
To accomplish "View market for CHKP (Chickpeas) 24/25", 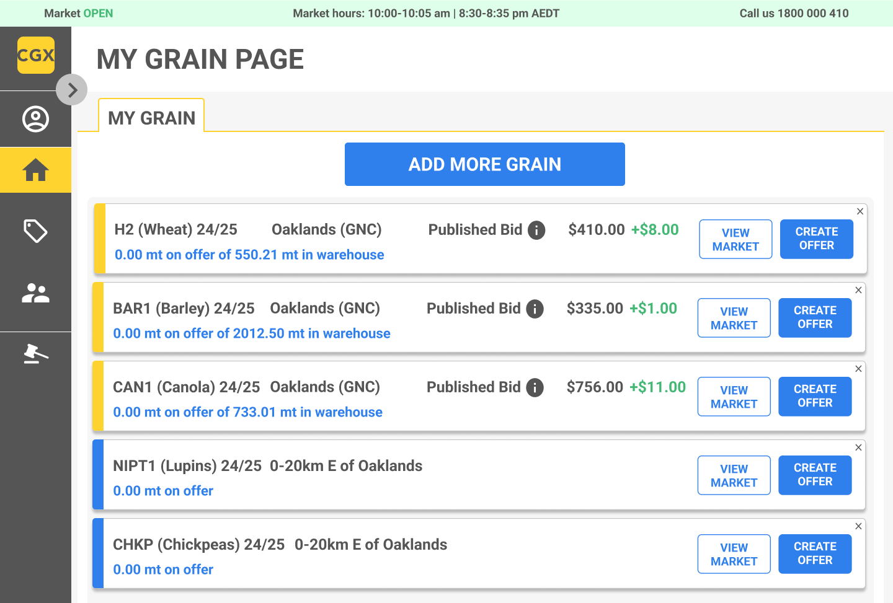I will click(734, 554).
